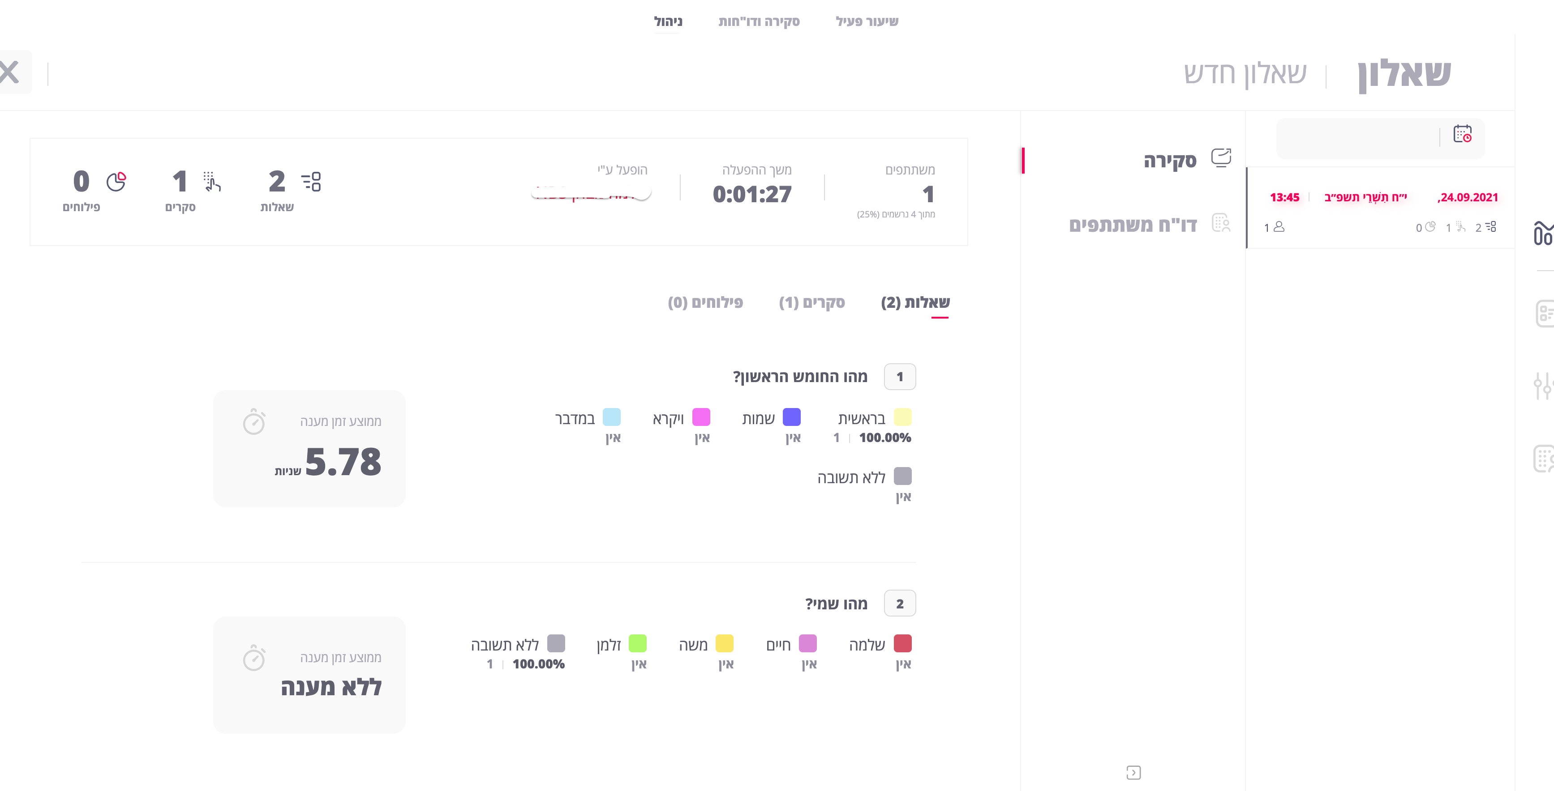
Task: Collapse side panel with bottom arrow icon
Action: 1133,772
